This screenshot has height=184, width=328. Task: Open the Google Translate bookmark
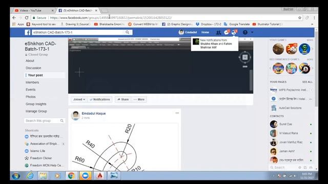pyautogui.click(x=237, y=24)
